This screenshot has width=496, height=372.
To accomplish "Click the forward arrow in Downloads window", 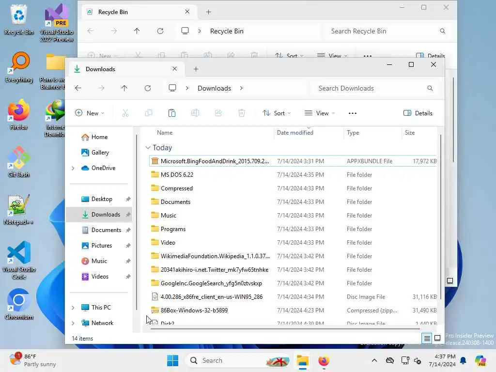I will tap(101, 88).
